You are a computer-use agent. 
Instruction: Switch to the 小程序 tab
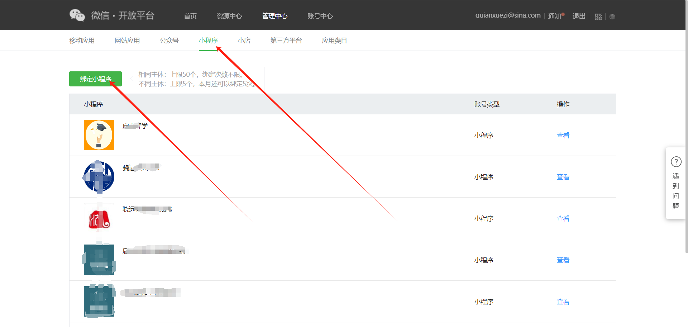click(x=208, y=41)
